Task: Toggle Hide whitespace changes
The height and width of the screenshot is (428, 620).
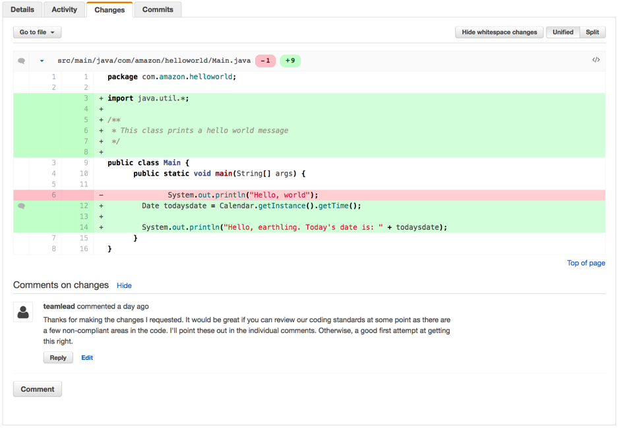Action: [x=499, y=32]
